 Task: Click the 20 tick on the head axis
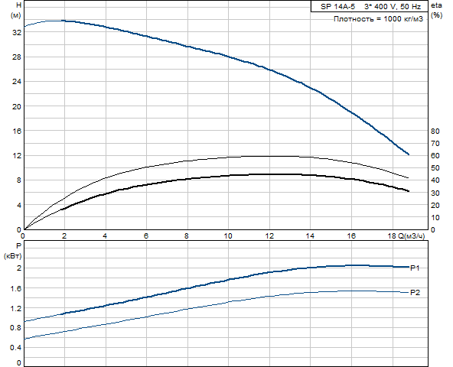pyautogui.click(x=17, y=106)
